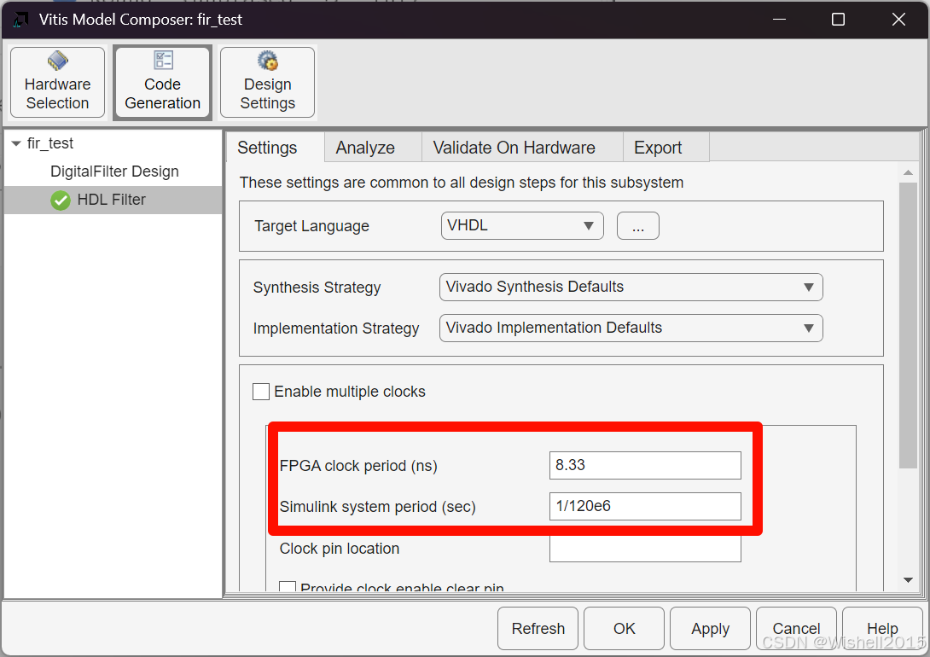This screenshot has height=657, width=930.
Task: Click the Simulink system period field
Action: click(645, 506)
